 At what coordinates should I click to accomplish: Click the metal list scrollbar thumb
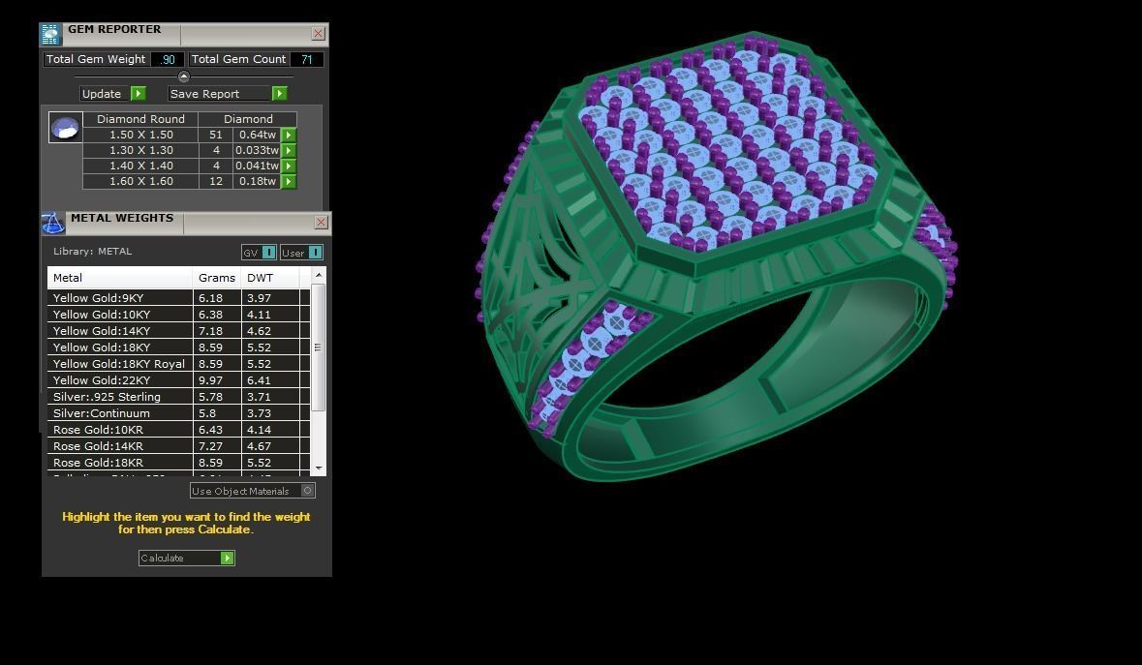coord(319,348)
